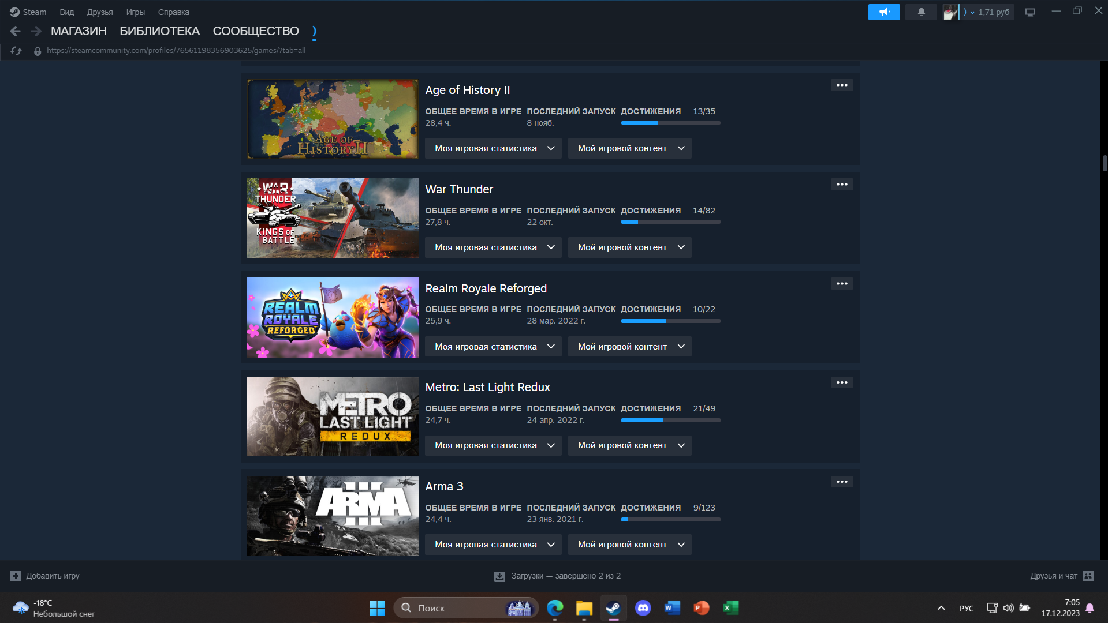Expand 'Моя игровая статистика' for Arma 3
This screenshot has width=1108, height=623.
pos(494,545)
